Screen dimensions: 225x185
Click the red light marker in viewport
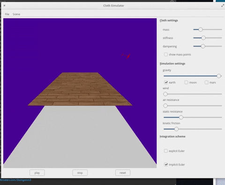[x=126, y=56]
